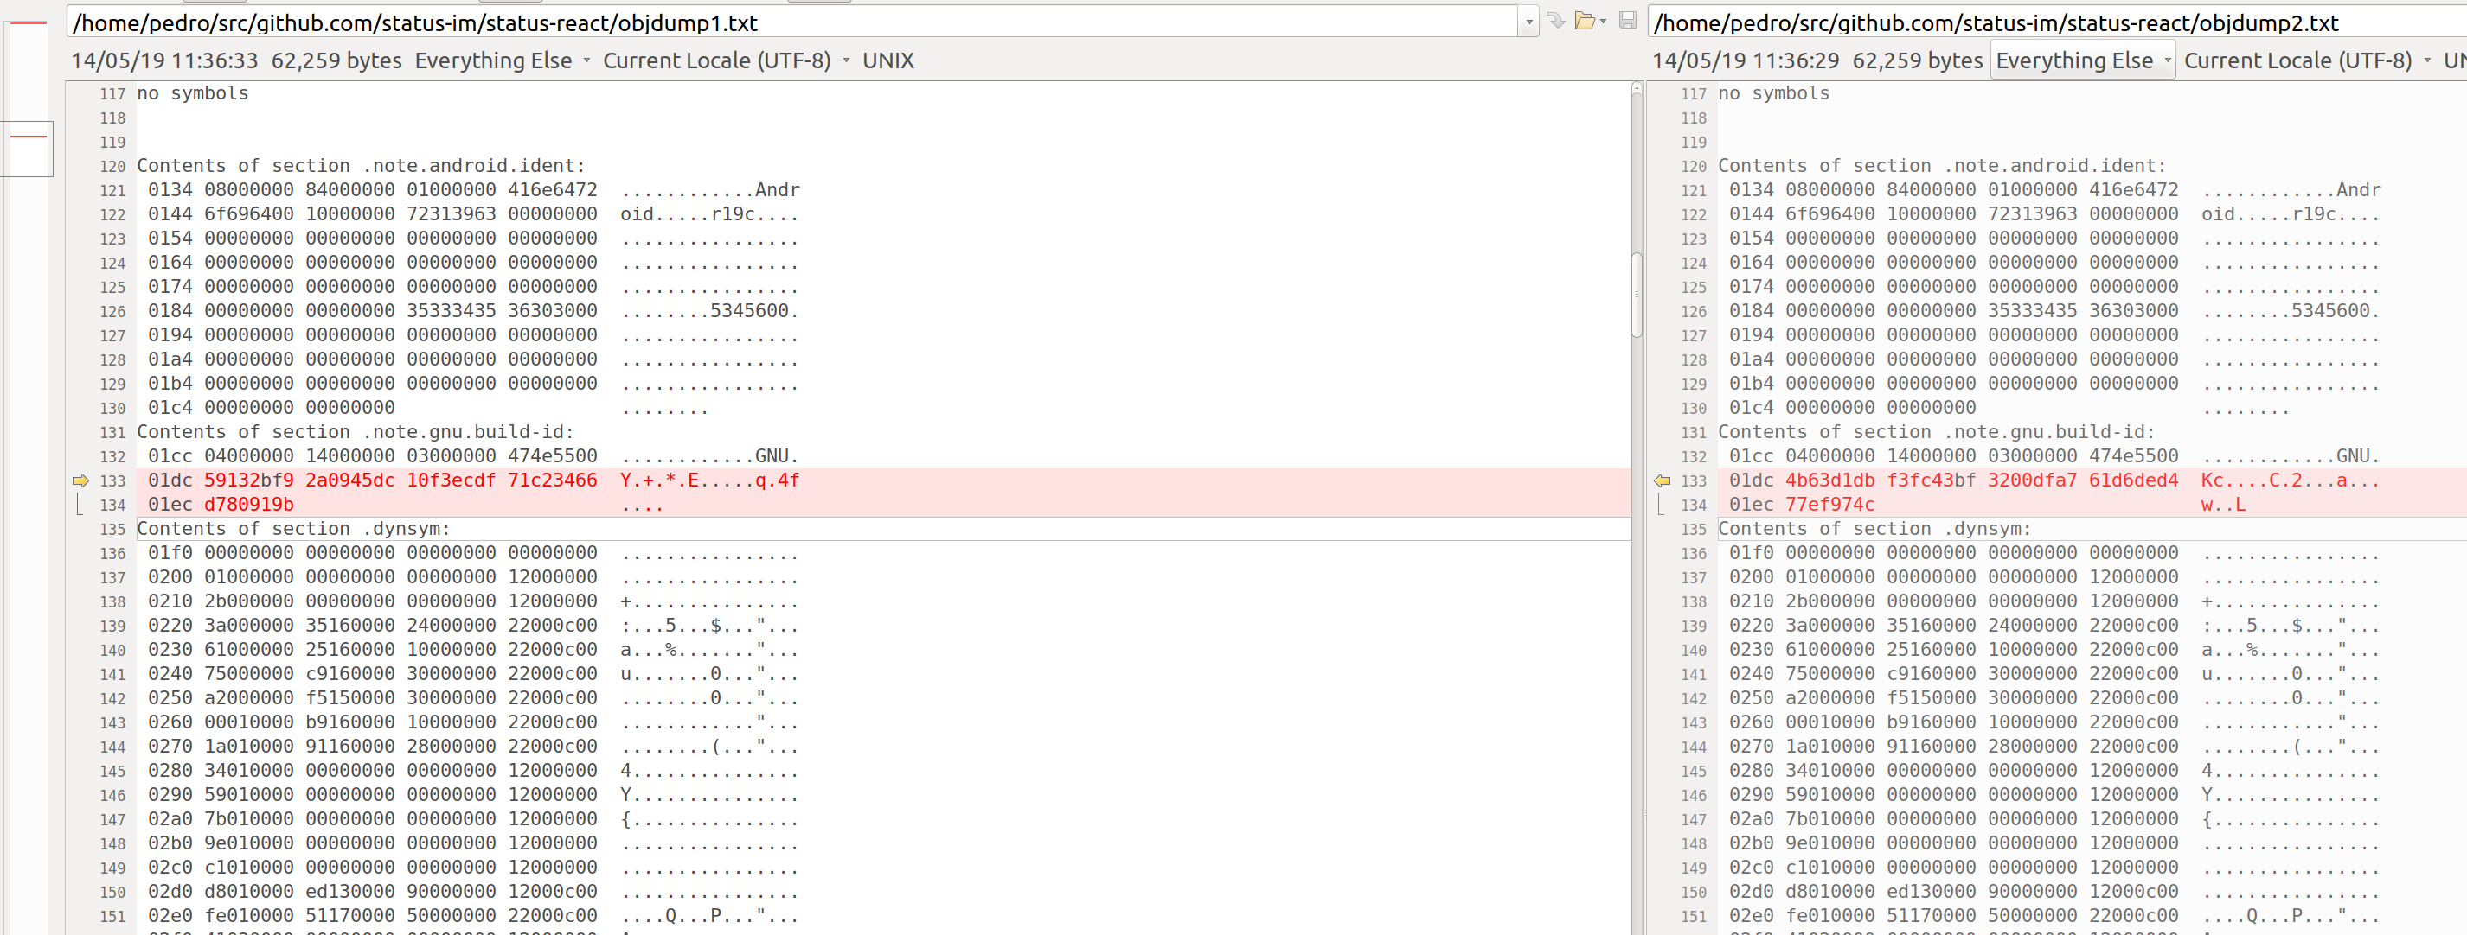Open right pane 'Everything Else' file format dropdown

pos(2083,60)
